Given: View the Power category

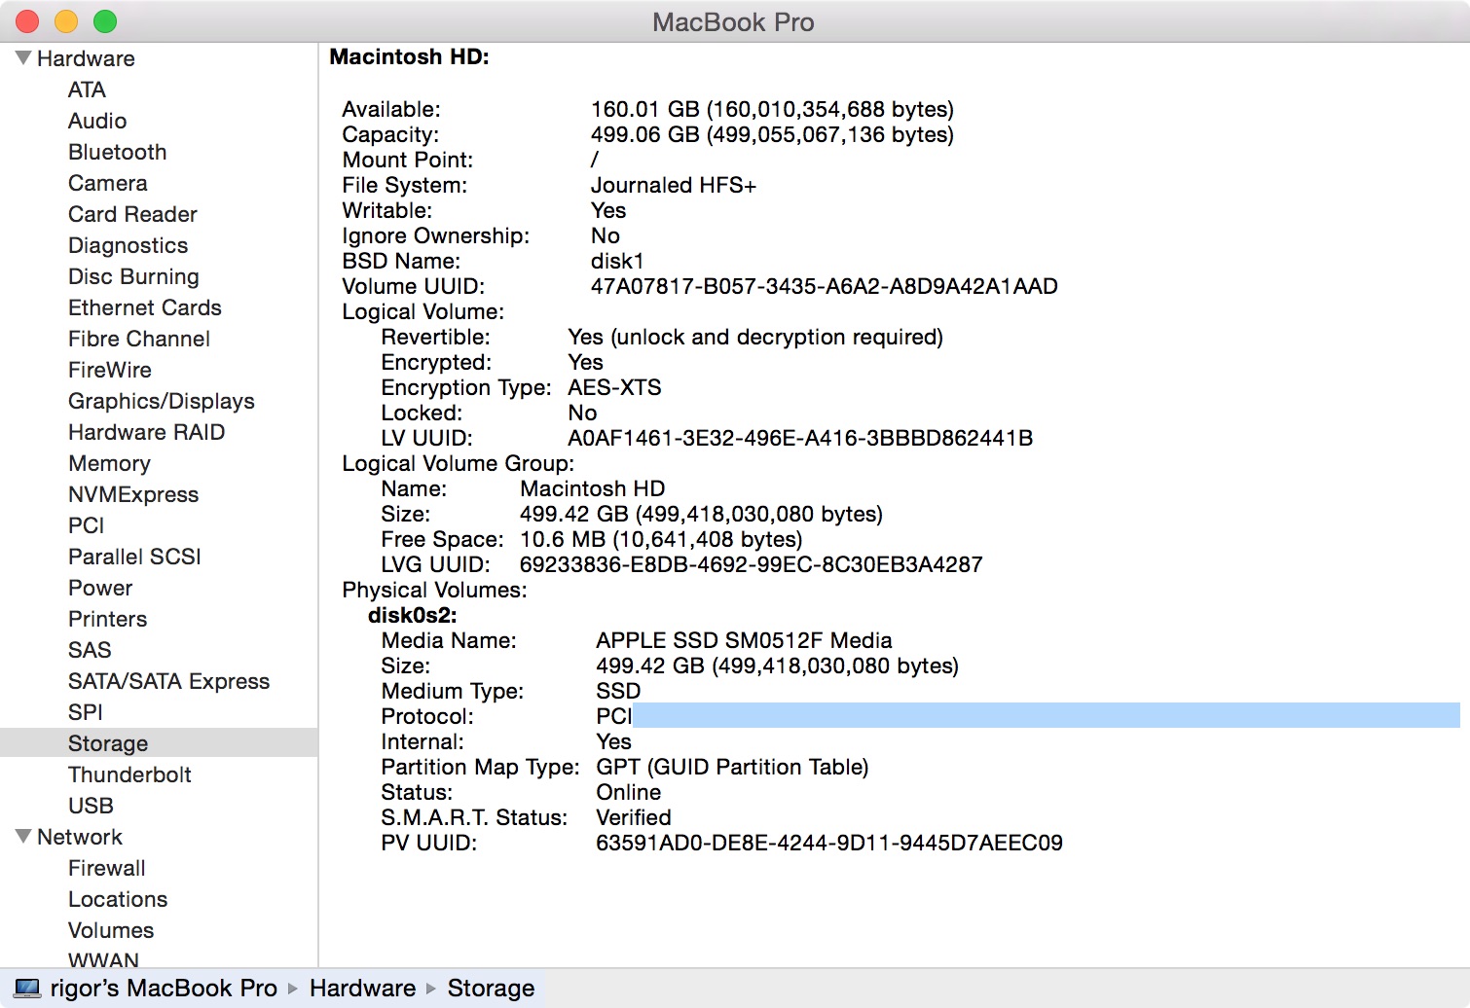Looking at the screenshot, I should [100, 588].
